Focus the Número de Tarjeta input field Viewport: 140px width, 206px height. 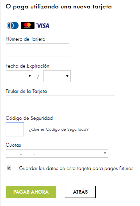click(38, 50)
